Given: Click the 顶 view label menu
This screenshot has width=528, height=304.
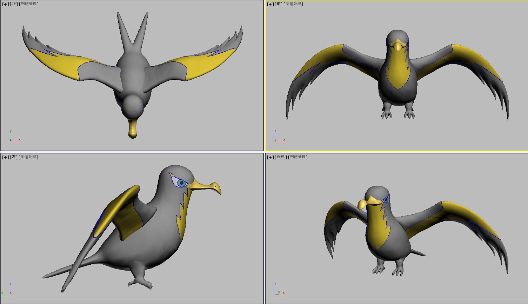Looking at the screenshot, I should pyautogui.click(x=14, y=4).
